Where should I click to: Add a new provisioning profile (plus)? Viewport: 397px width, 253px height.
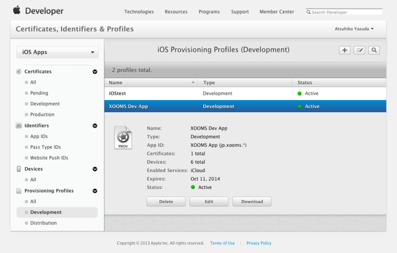[x=344, y=50]
